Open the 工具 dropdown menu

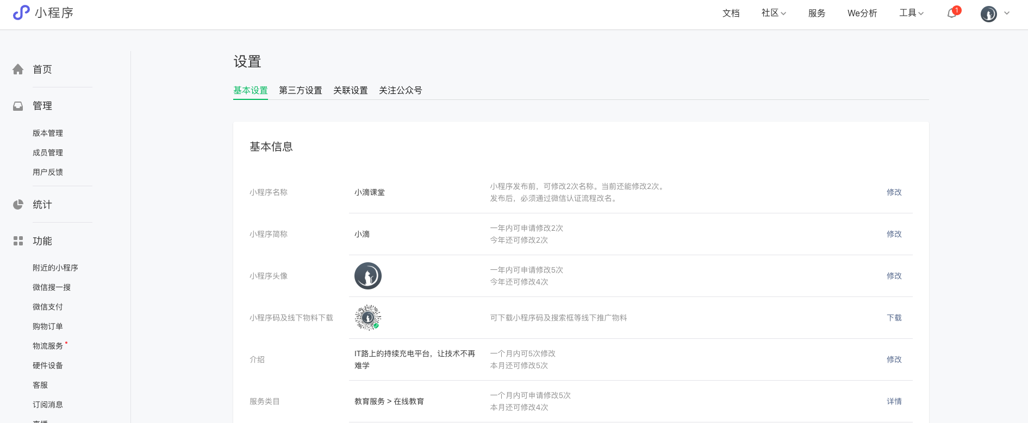(911, 13)
